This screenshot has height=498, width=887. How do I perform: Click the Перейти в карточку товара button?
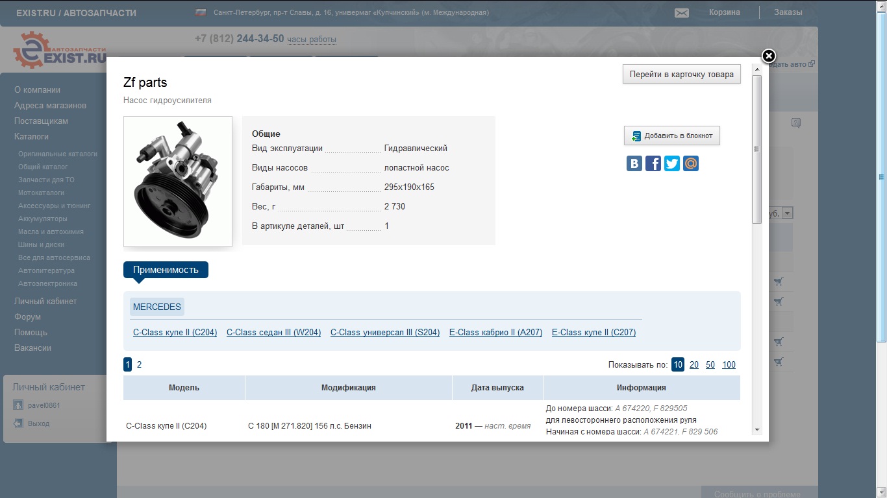pyautogui.click(x=682, y=74)
